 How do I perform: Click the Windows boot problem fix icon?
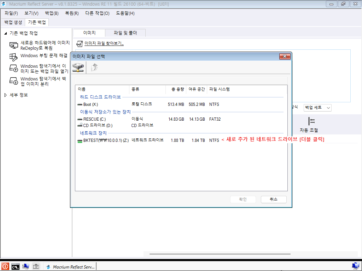pos(13,57)
